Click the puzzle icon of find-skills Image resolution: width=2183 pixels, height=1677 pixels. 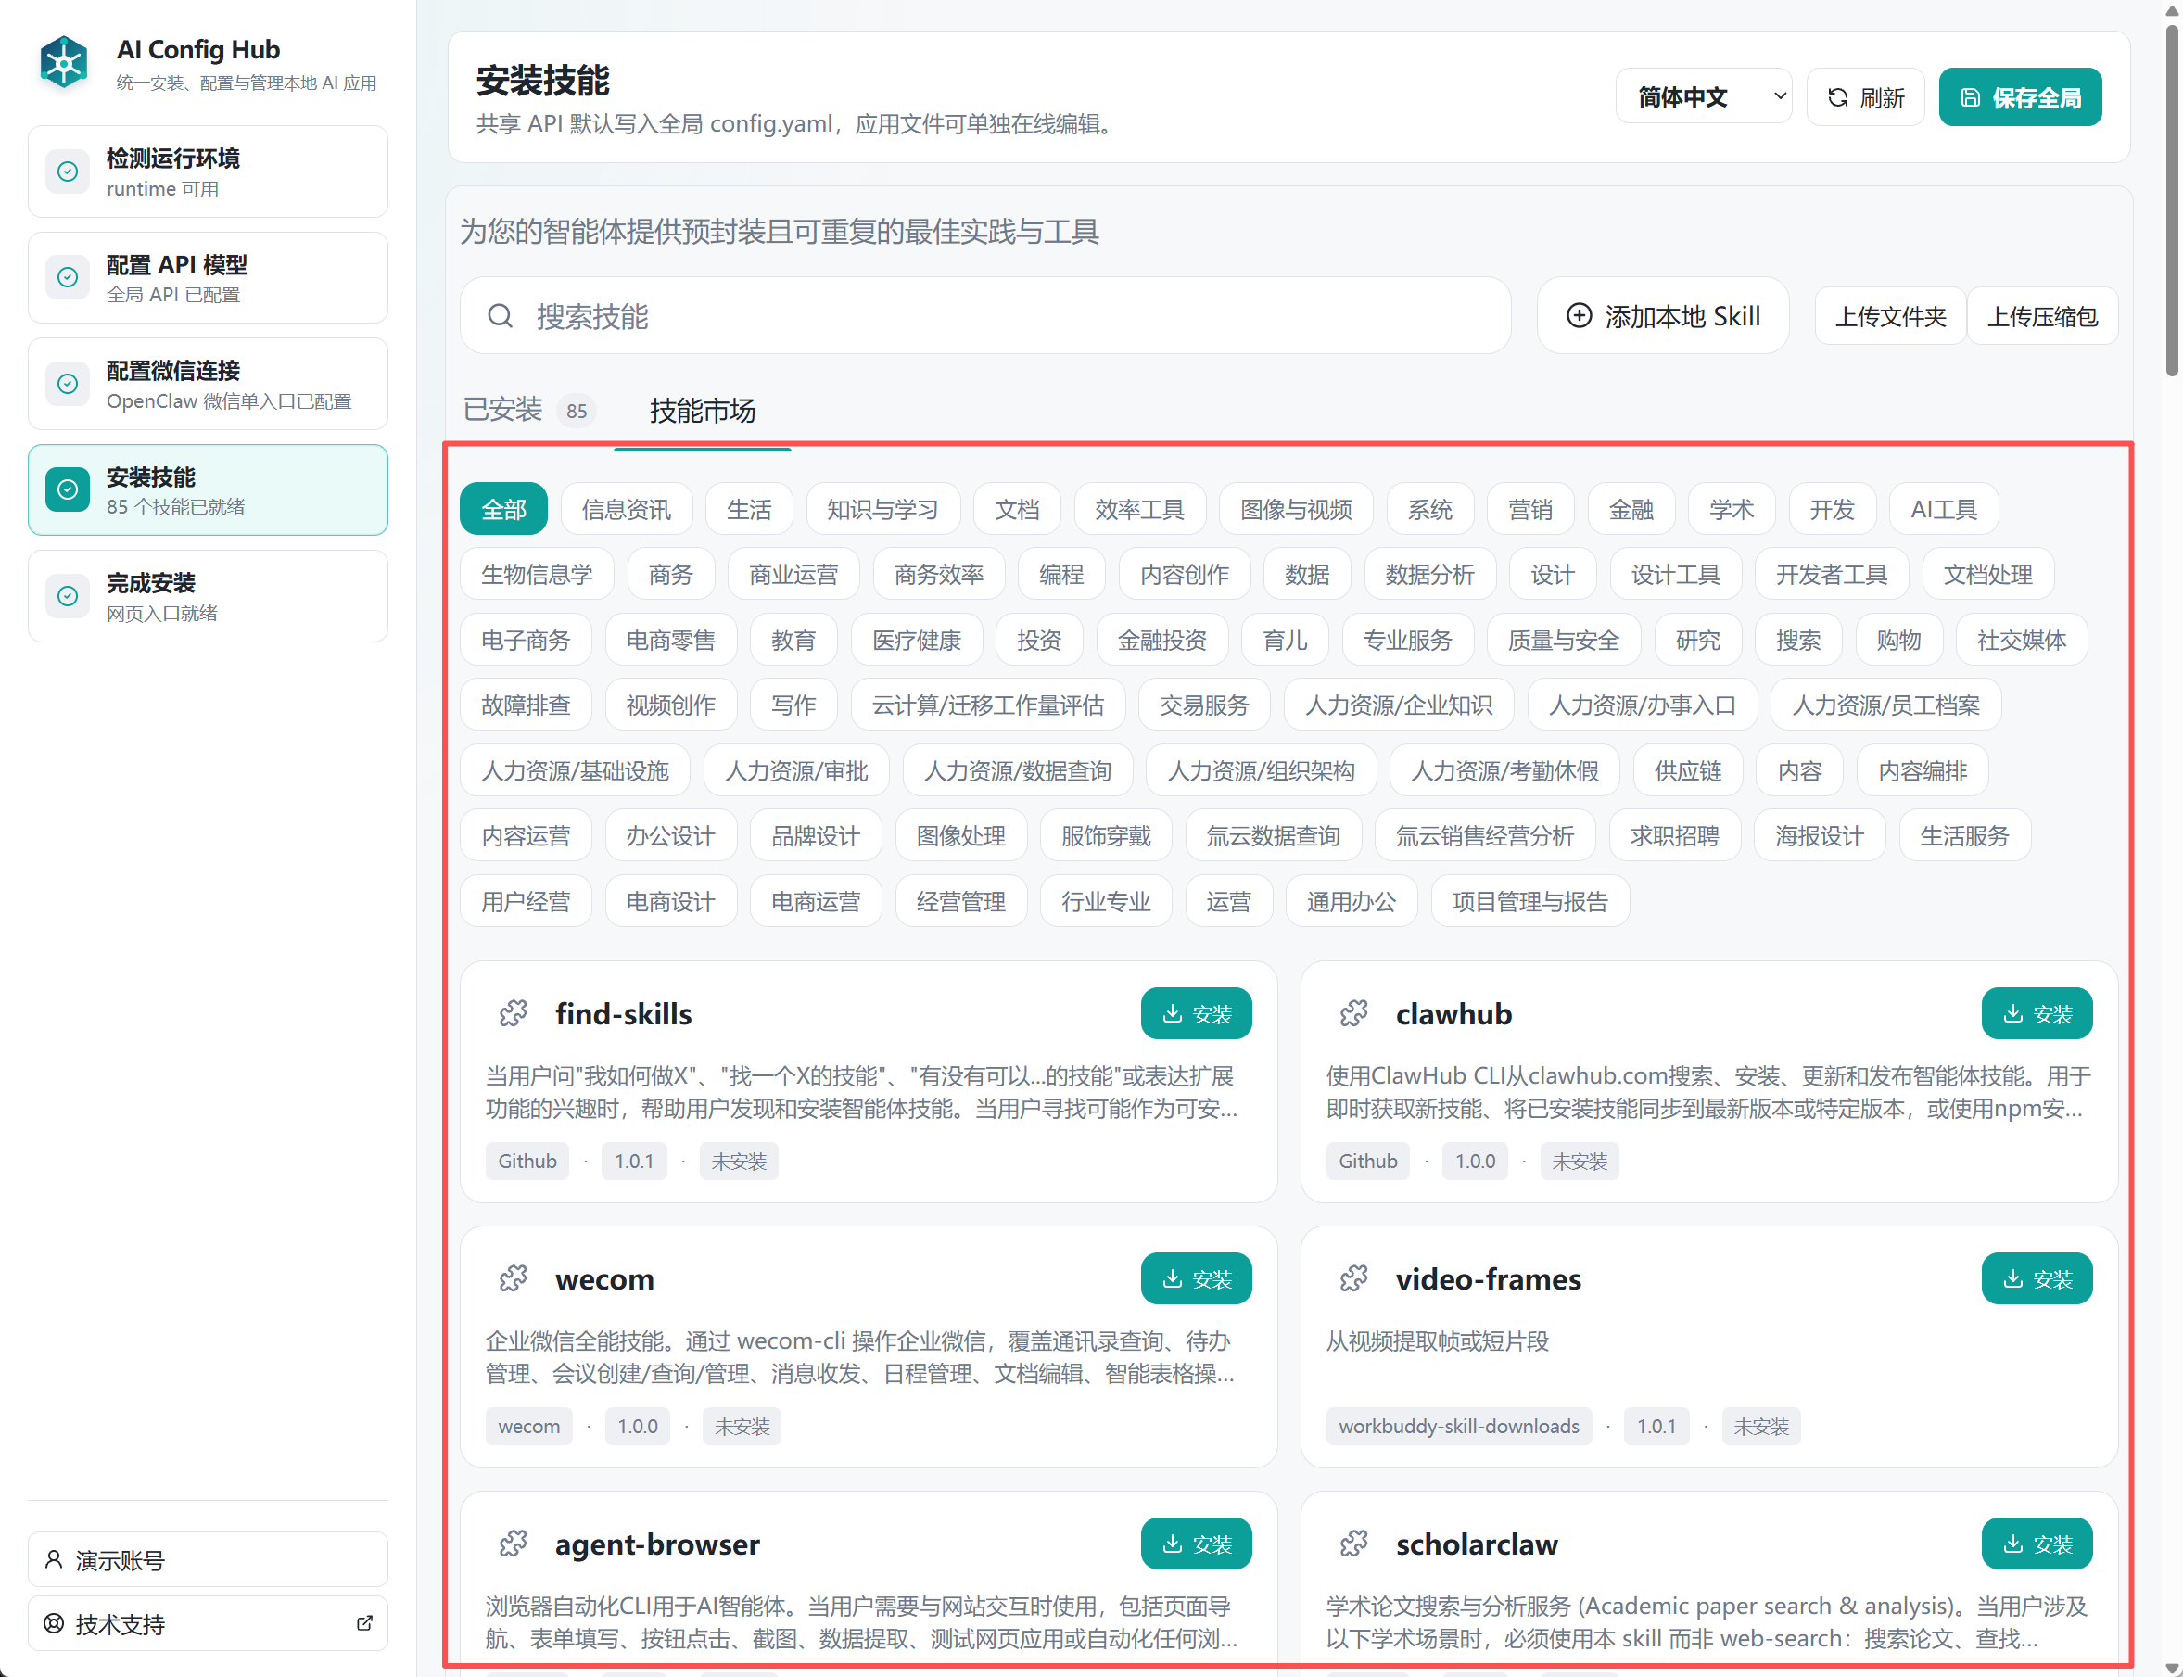pos(513,1013)
